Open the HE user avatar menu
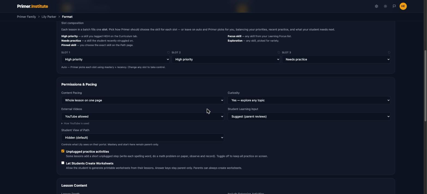The height and width of the screenshot is (194, 427). point(403,6)
